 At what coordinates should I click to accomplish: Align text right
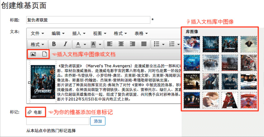point(133,44)
